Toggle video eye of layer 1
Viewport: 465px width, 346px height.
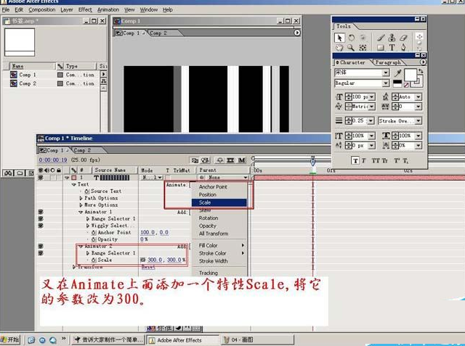pyautogui.click(x=41, y=178)
